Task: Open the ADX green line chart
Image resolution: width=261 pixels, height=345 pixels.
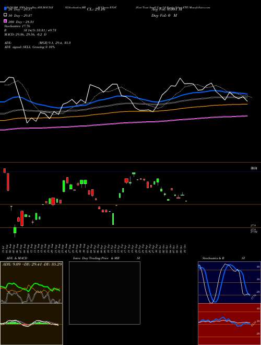Action: (x=31, y=283)
